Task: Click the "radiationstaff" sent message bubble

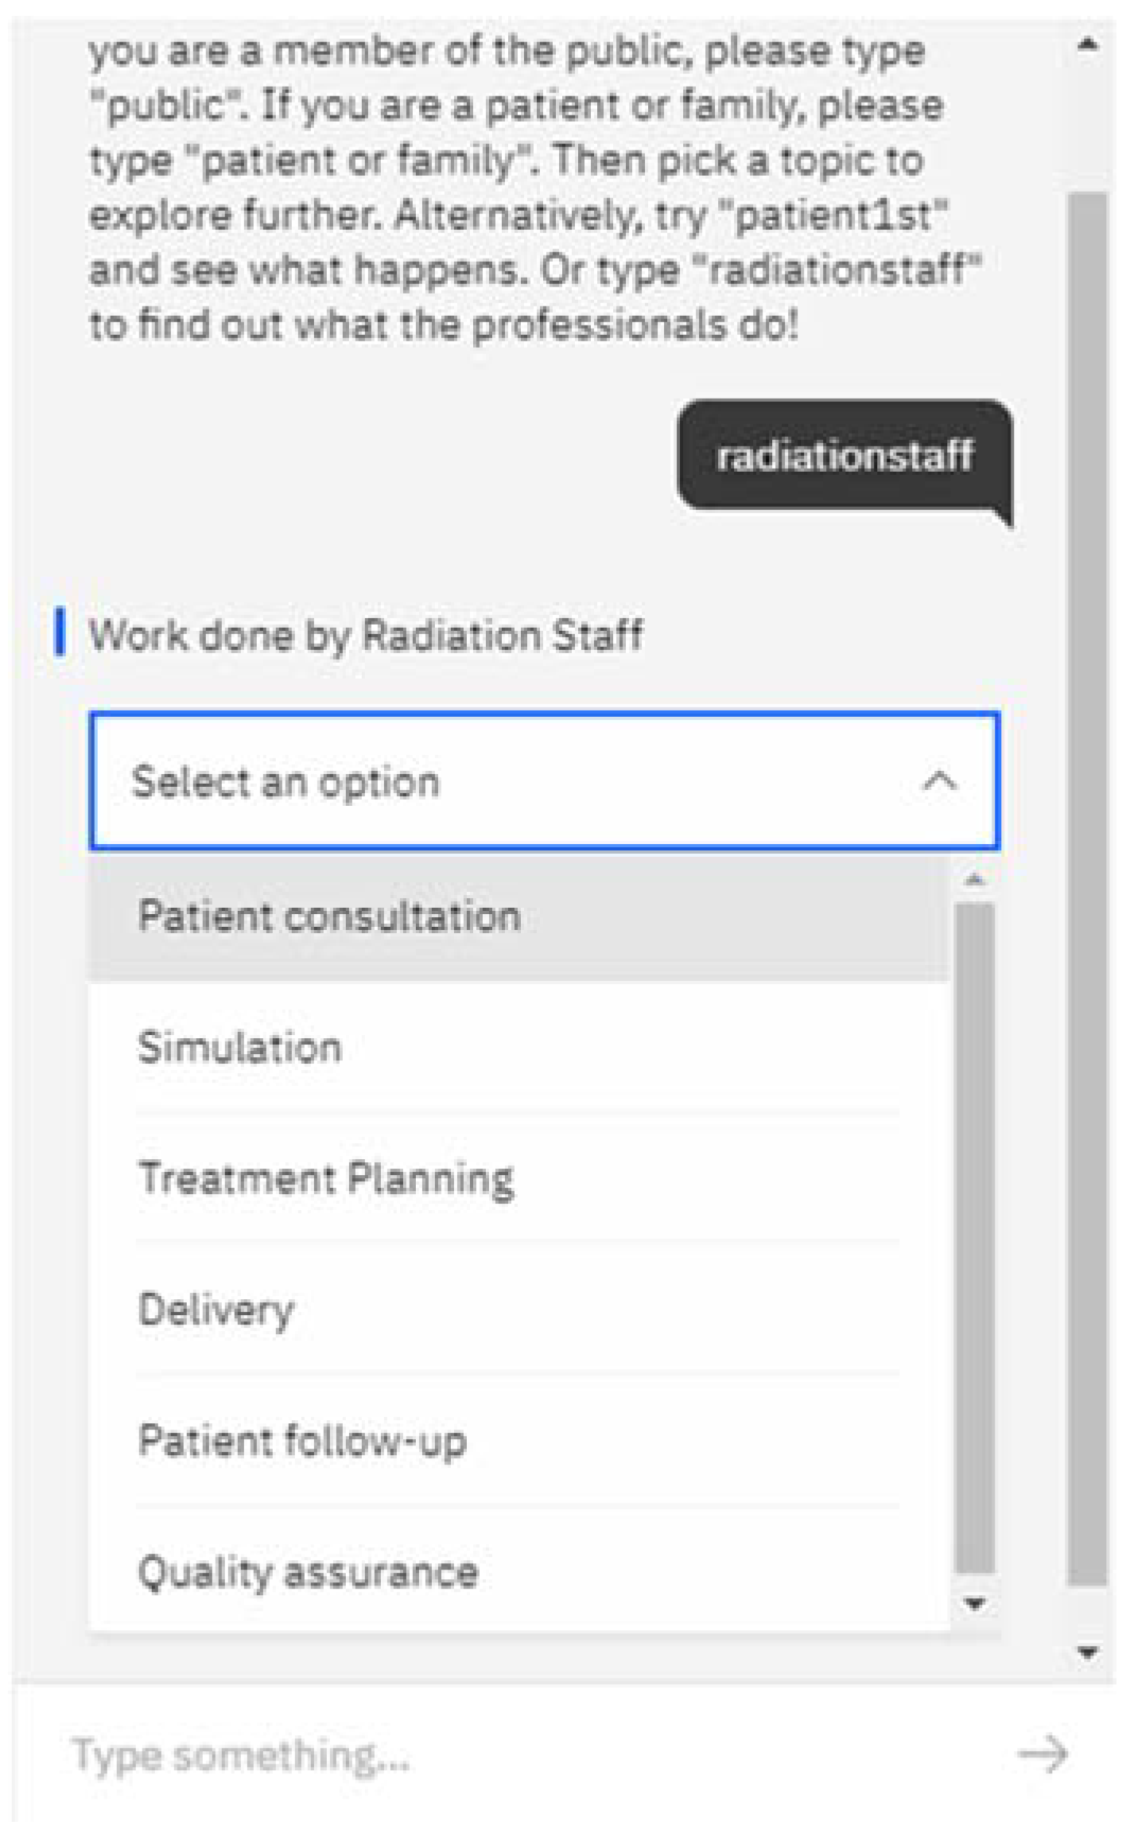Action: (x=845, y=456)
